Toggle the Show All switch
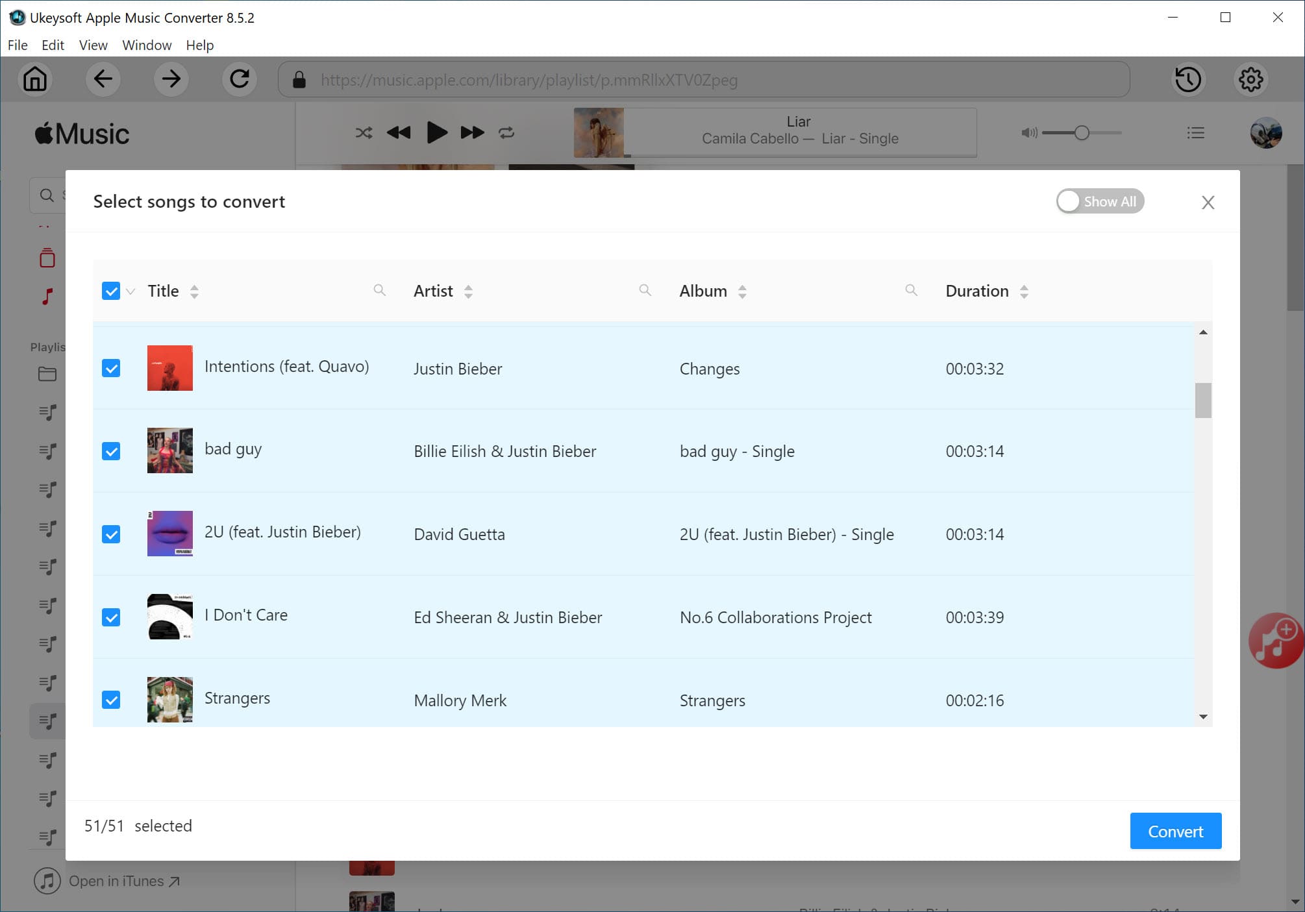The width and height of the screenshot is (1305, 912). click(1100, 201)
